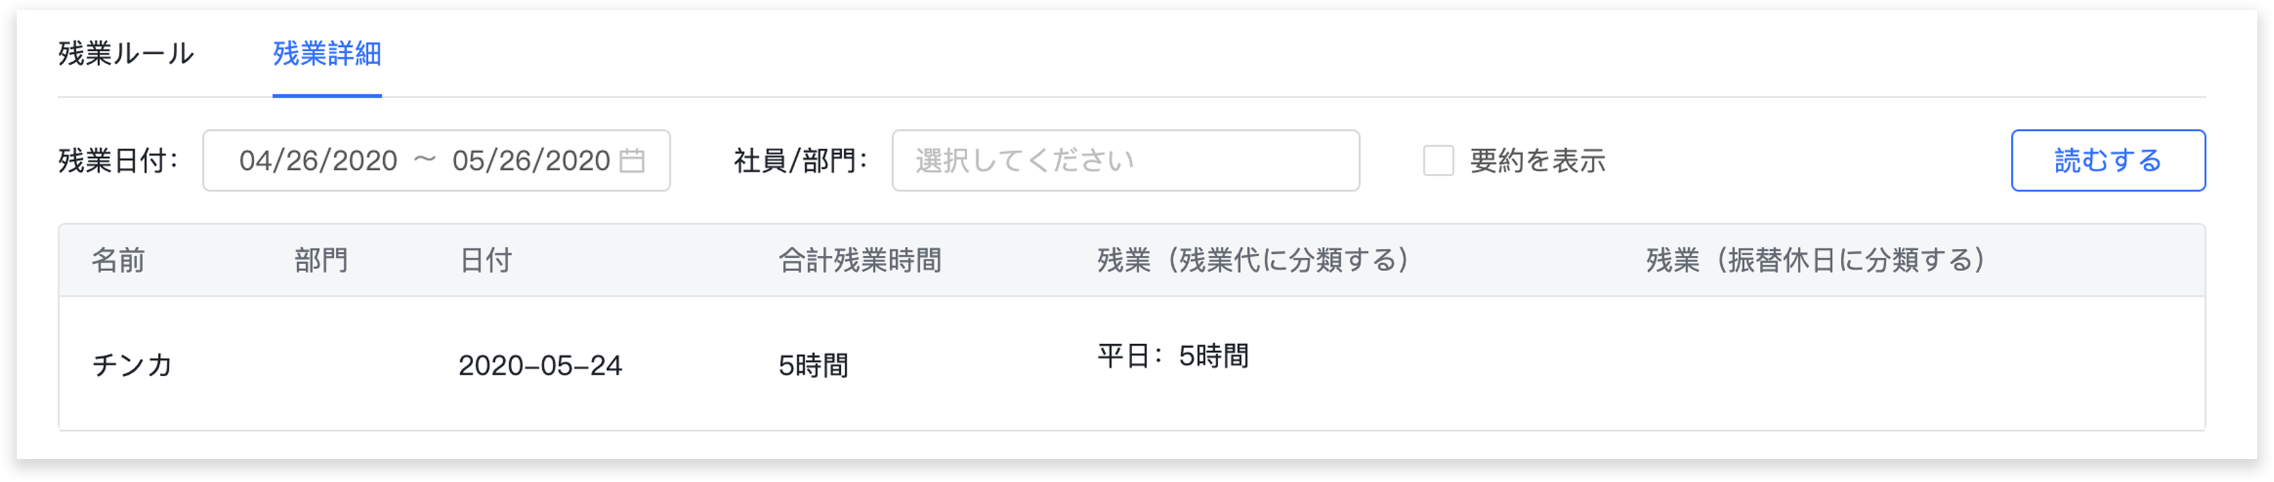Screen dimensions: 2274x482
Task: Click the end date 05/26/2020
Action: tap(531, 160)
